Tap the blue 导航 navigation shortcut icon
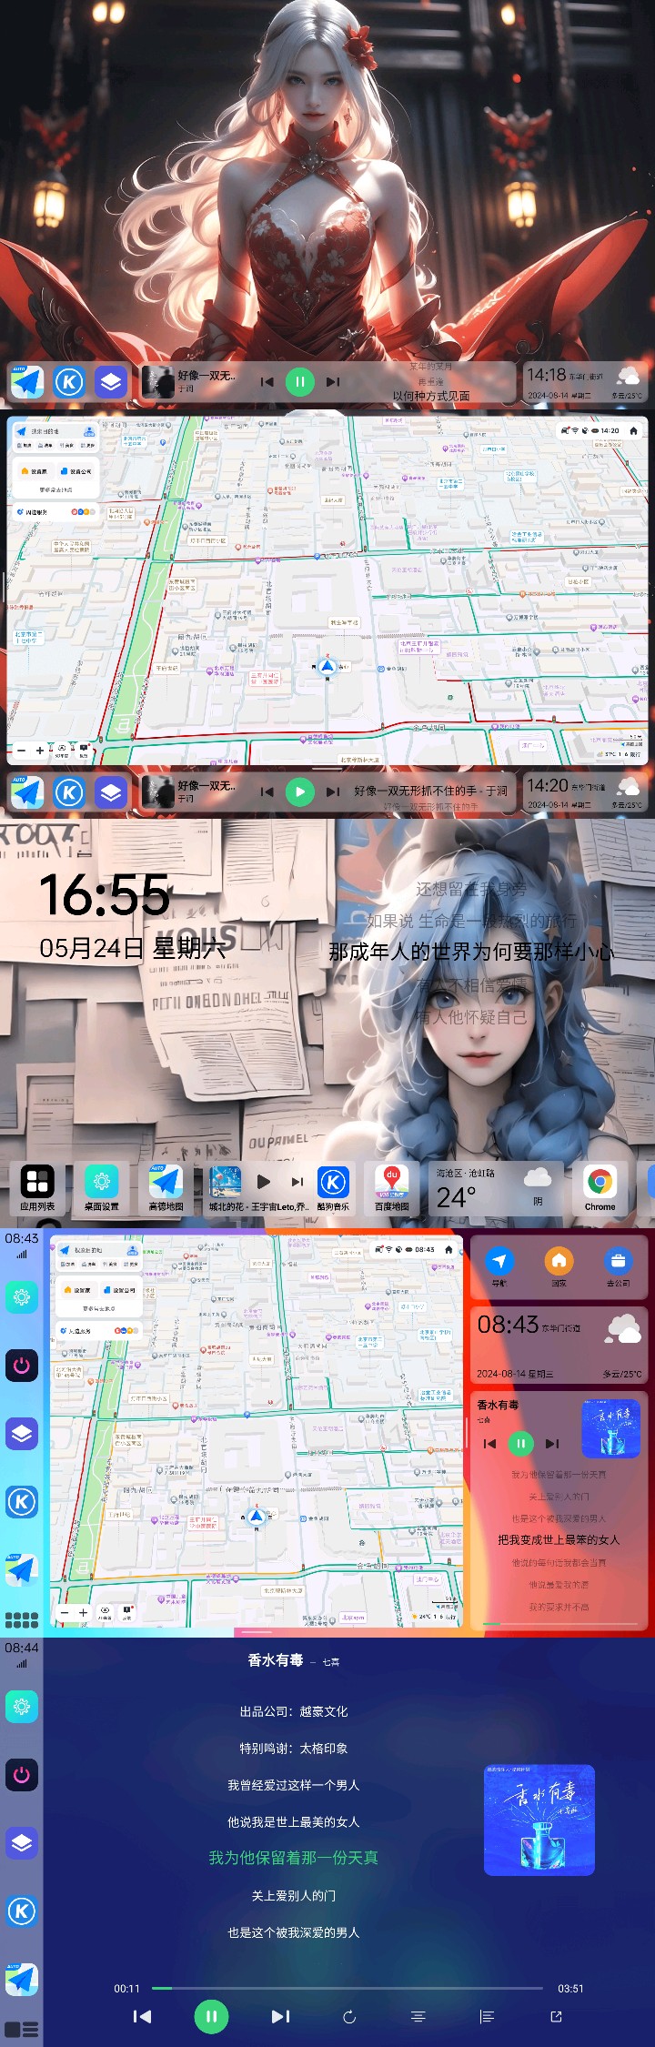Image resolution: width=655 pixels, height=2047 pixels. click(499, 1261)
